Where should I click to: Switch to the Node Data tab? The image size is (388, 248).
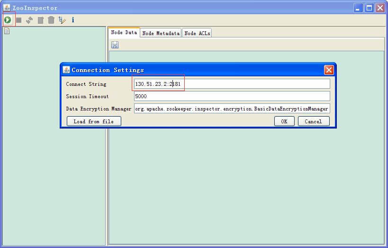pos(124,32)
